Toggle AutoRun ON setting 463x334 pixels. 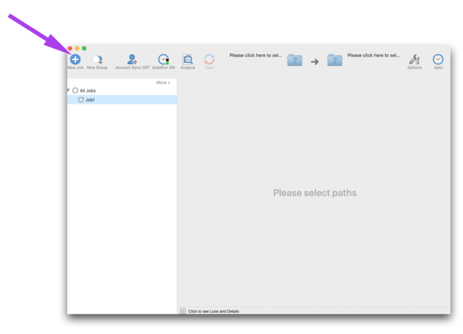point(163,60)
